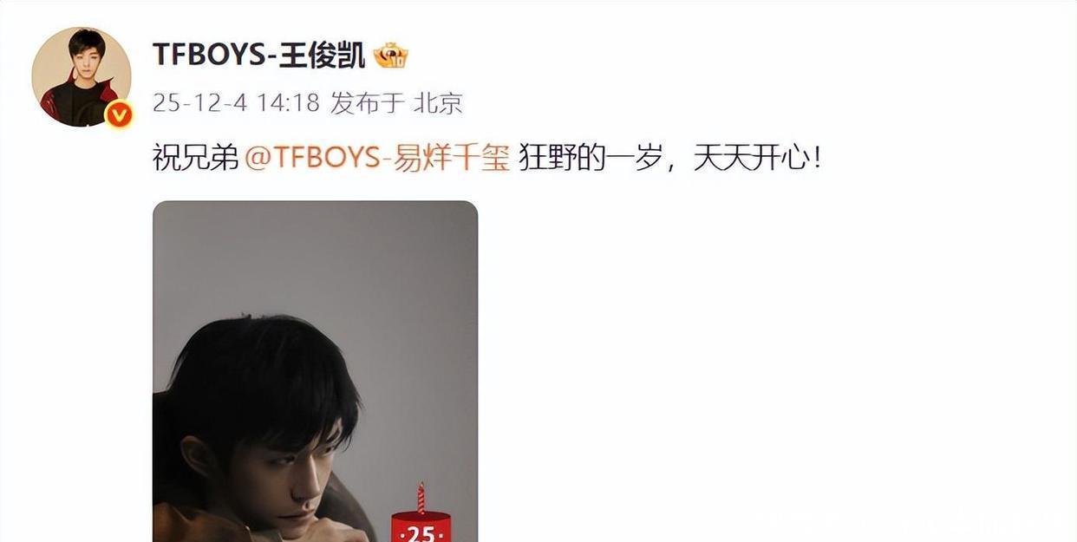This screenshot has height=542, width=1077.
Task: Click the location text 北京
Action: 438,103
